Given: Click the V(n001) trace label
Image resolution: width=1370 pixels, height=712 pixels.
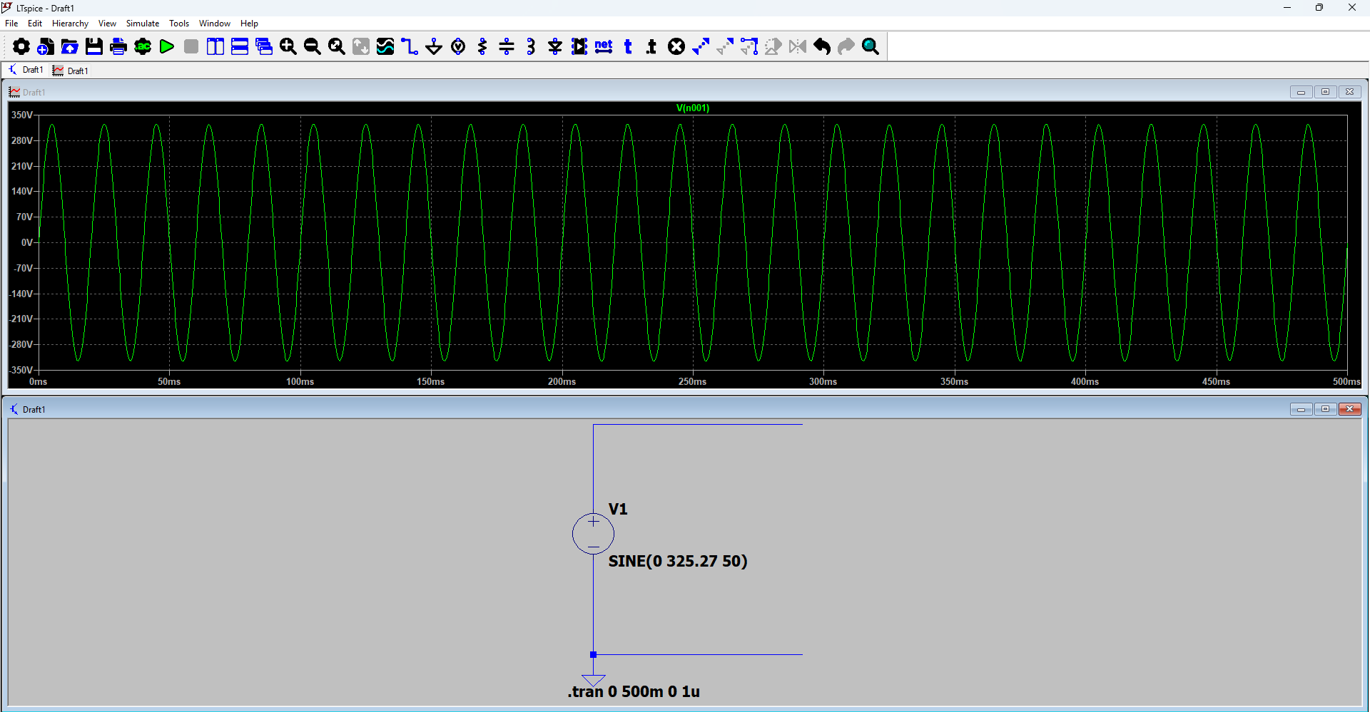Looking at the screenshot, I should pos(692,108).
